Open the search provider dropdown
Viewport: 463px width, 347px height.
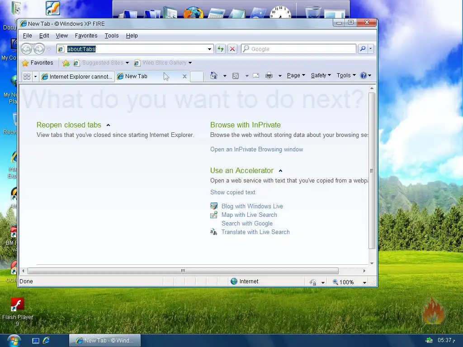pos(370,49)
